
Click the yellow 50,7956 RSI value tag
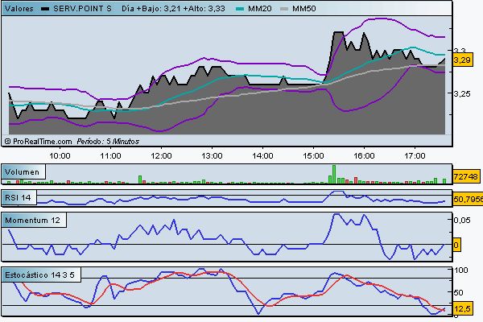(x=467, y=199)
